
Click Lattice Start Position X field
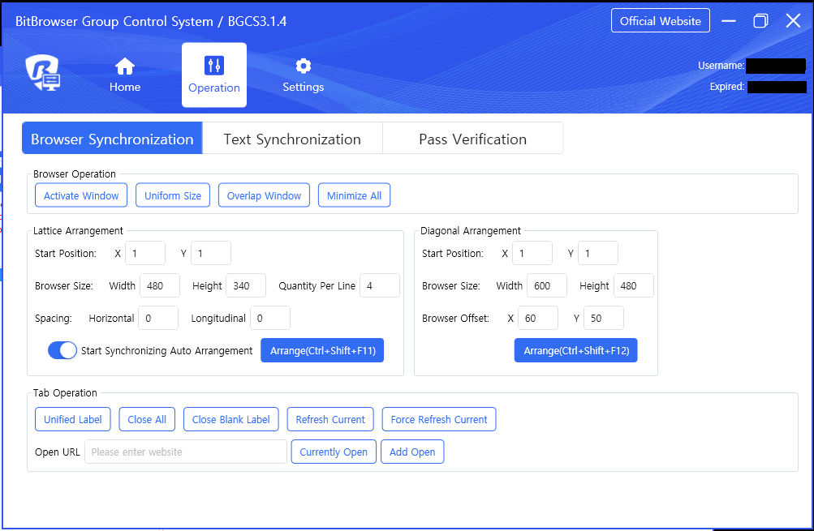tap(145, 253)
